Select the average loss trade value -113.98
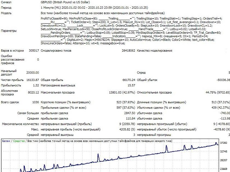Screen dimensions: 230x172 [x=225, y=119]
